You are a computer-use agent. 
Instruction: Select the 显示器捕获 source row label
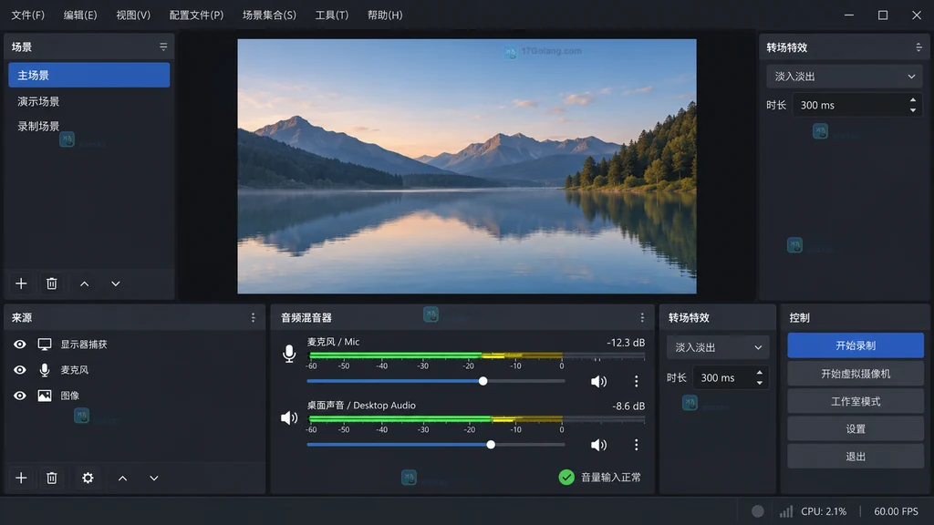[84, 344]
